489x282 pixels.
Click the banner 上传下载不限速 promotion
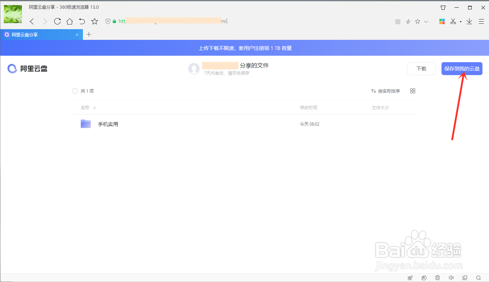245,48
